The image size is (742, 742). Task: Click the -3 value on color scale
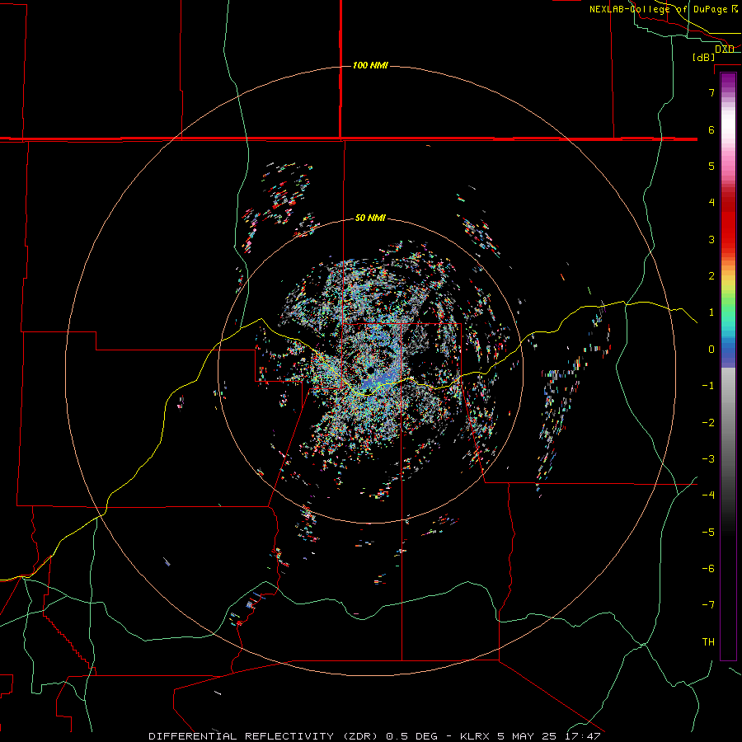click(708, 459)
